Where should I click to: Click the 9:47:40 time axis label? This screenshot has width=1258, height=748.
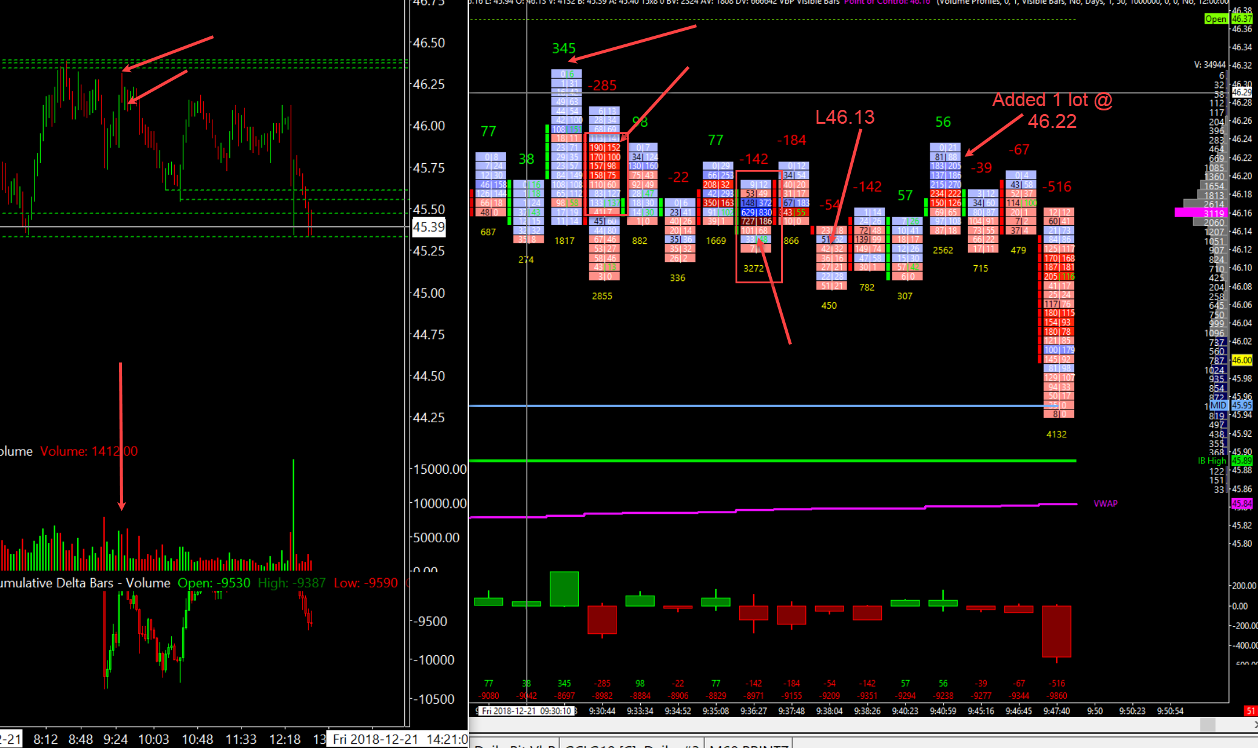click(1057, 711)
